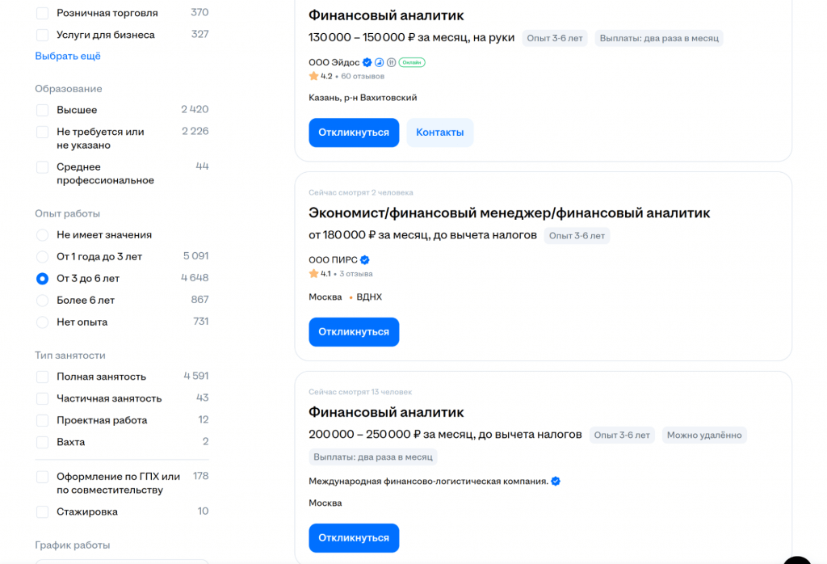The width and height of the screenshot is (827, 564).
Task: Click the Онлайн status tag
Action: [x=412, y=62]
